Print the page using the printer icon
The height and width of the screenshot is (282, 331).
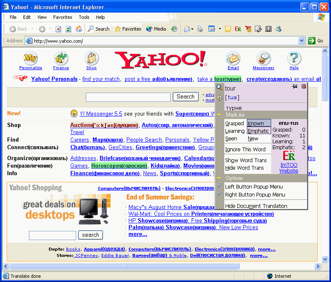[200, 29]
